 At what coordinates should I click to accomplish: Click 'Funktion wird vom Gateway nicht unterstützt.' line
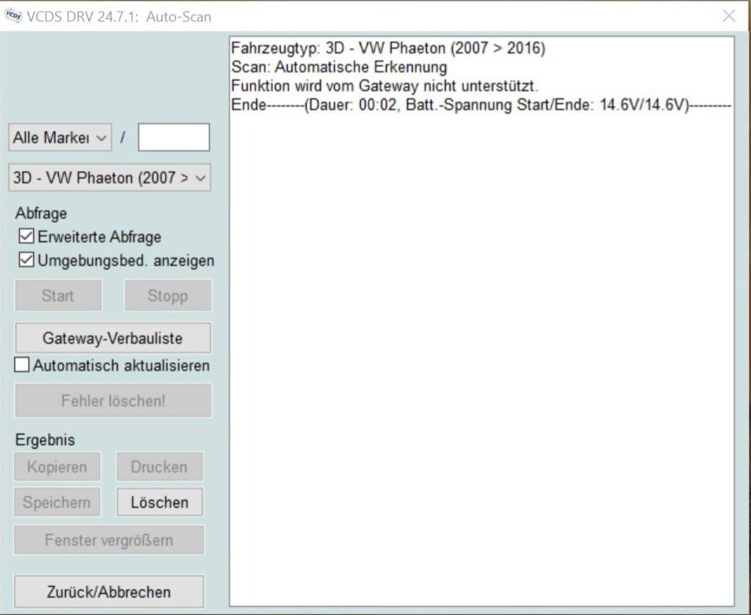point(385,87)
